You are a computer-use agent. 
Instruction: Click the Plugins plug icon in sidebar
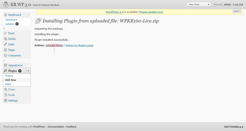[x=6, y=71]
